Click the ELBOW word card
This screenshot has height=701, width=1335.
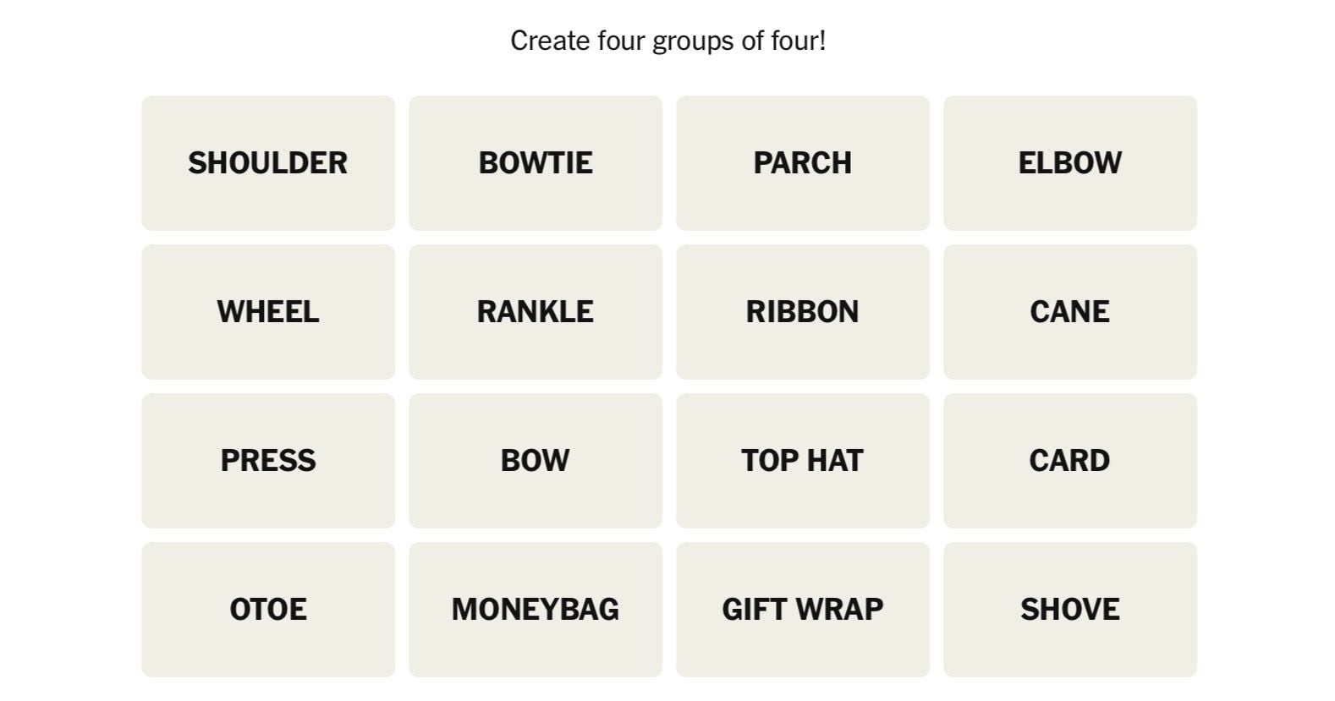[x=1069, y=163]
